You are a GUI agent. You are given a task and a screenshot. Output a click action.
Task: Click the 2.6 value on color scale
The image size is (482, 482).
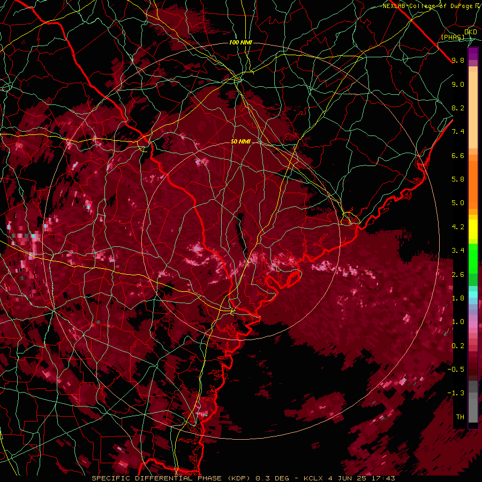[x=458, y=275]
